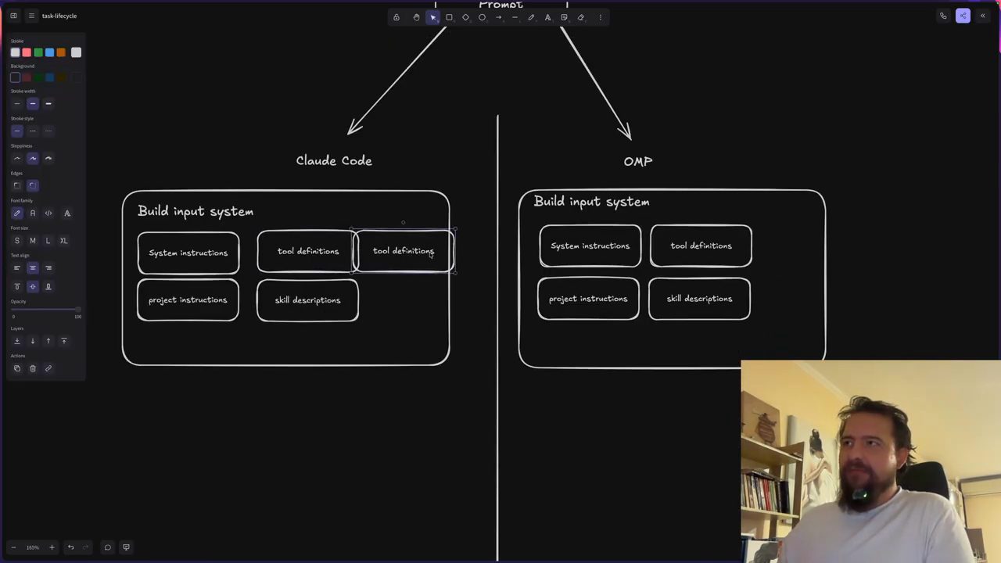Select the Arrow tool
The image size is (1001, 563).
tap(498, 17)
